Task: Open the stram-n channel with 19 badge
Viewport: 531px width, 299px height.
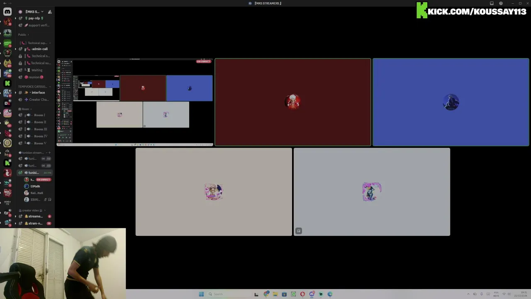Action: [35, 223]
